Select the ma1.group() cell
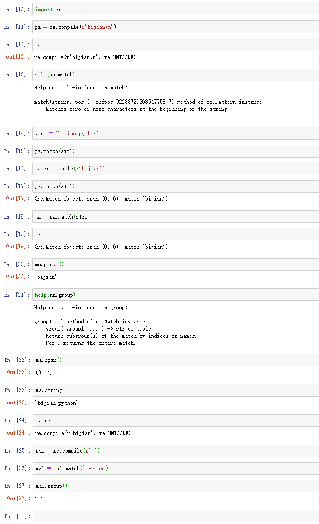Screen dimensions: 319x524 (x=176, y=486)
